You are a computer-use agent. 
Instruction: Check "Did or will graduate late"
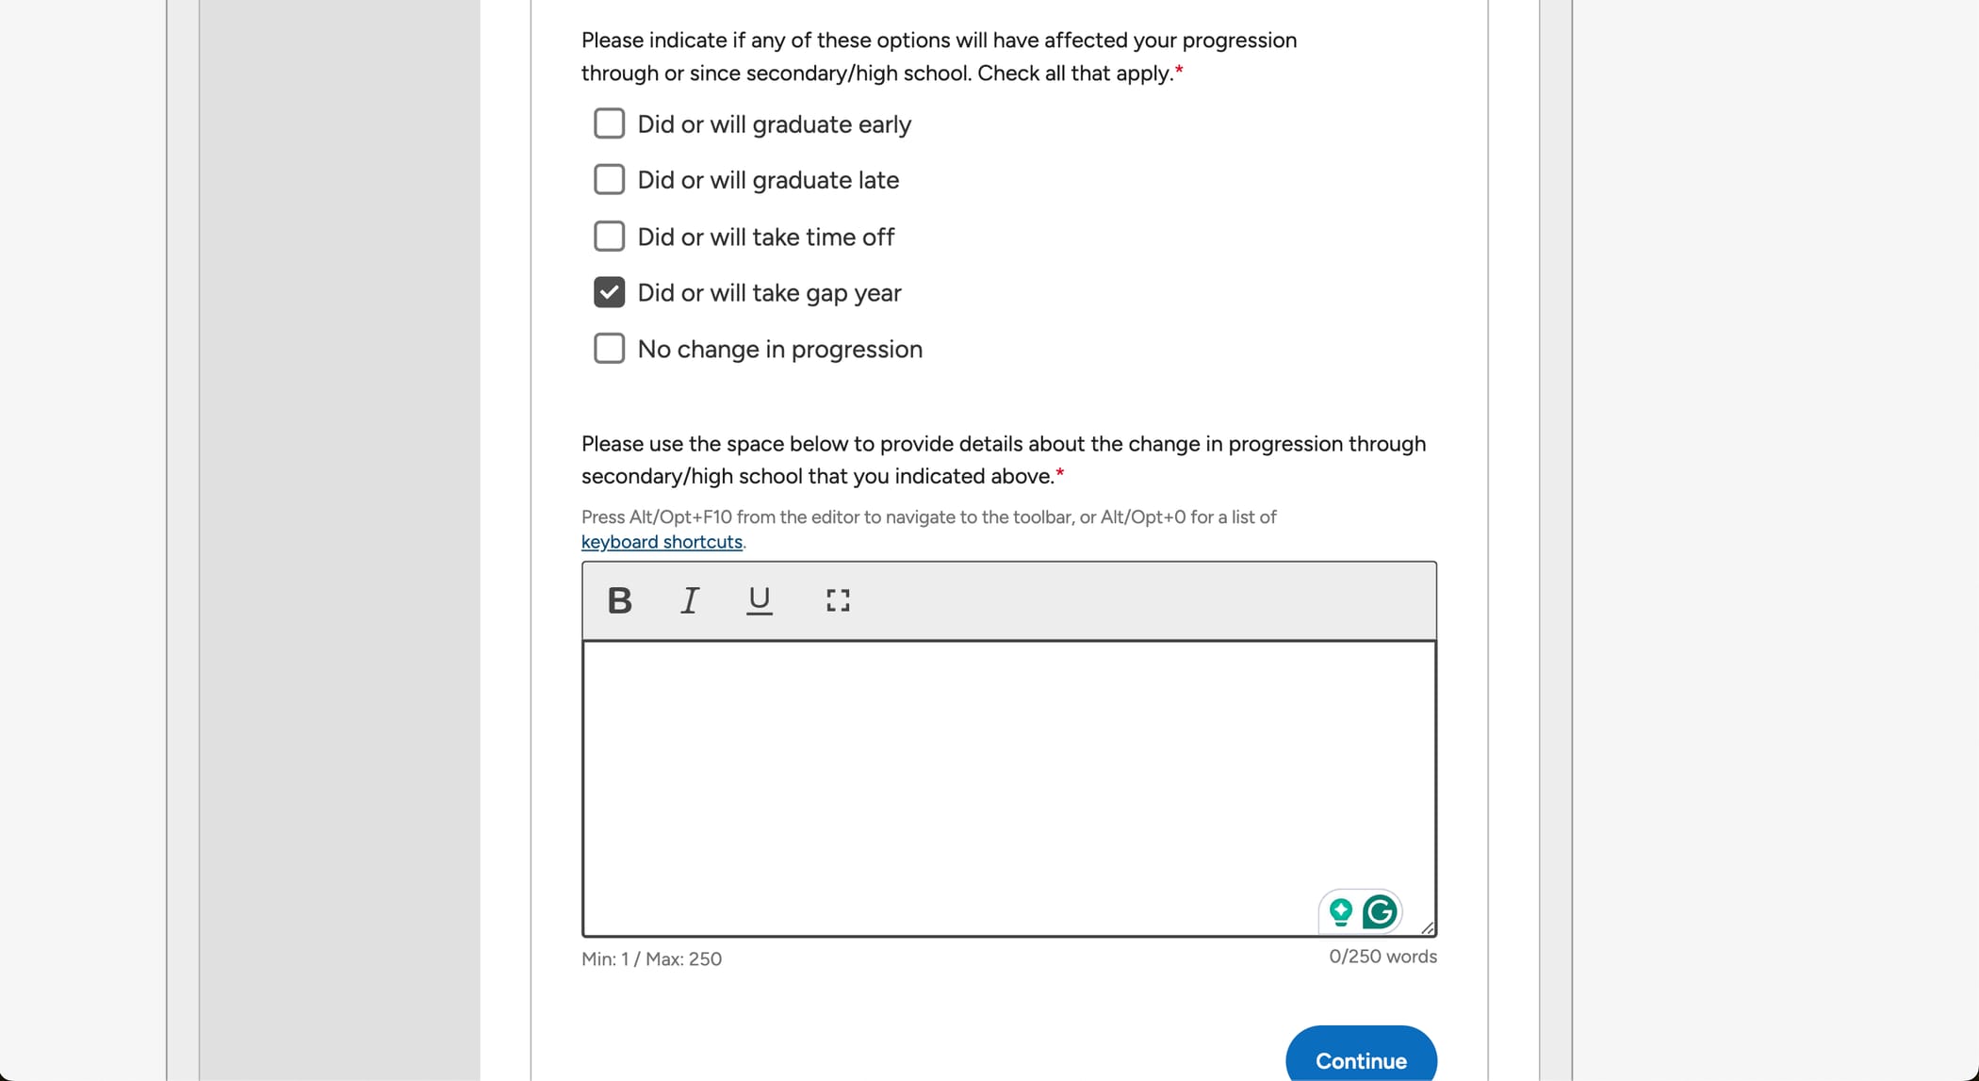coord(610,179)
